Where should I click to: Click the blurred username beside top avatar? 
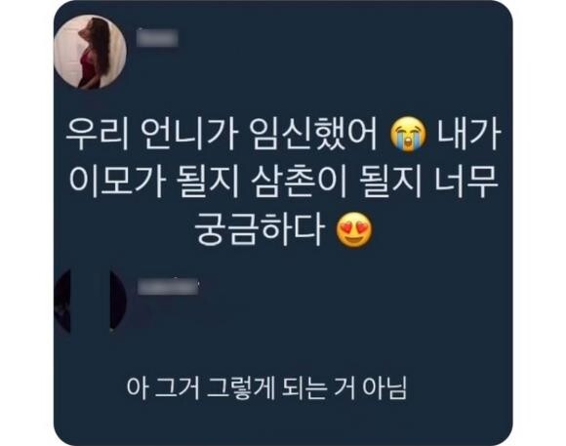(x=158, y=38)
